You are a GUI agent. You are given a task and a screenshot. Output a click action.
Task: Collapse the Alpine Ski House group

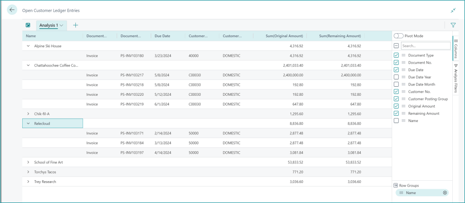point(28,46)
